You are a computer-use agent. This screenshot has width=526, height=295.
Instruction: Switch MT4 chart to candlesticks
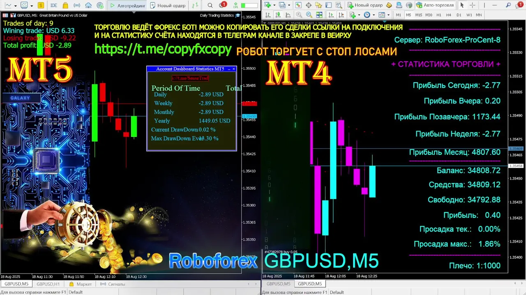[277, 15]
